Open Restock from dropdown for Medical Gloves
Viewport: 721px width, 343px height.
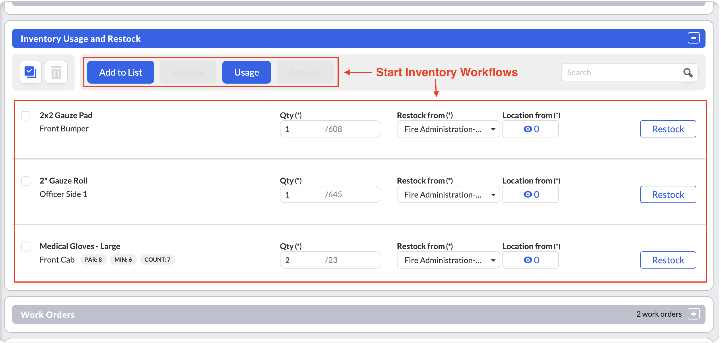(x=448, y=260)
